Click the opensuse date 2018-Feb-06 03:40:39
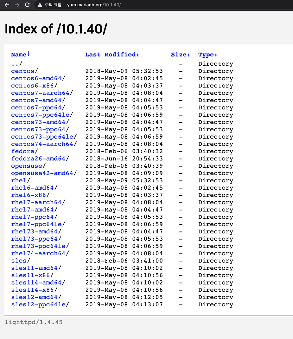This screenshot has height=339, width=293. point(124,166)
